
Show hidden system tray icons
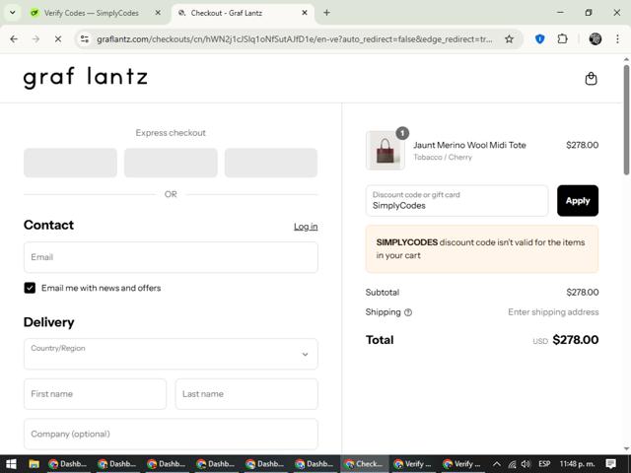[x=497, y=464]
